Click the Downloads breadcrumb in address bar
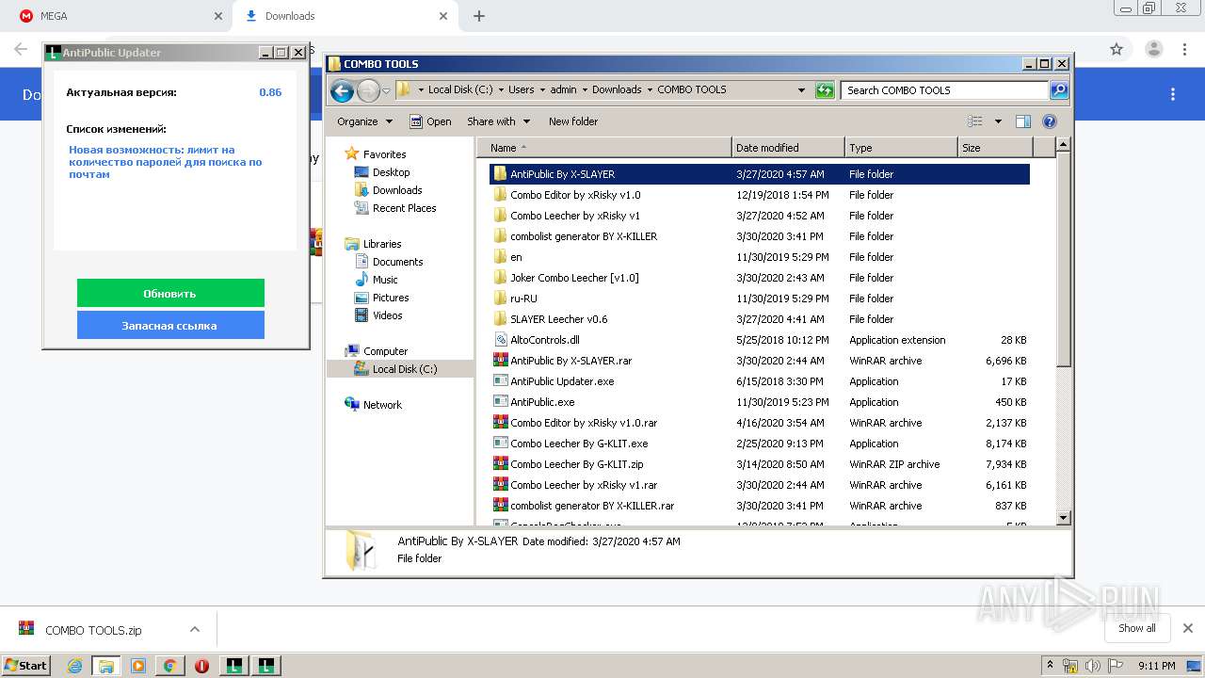Image resolution: width=1205 pixels, height=678 pixels. [617, 90]
